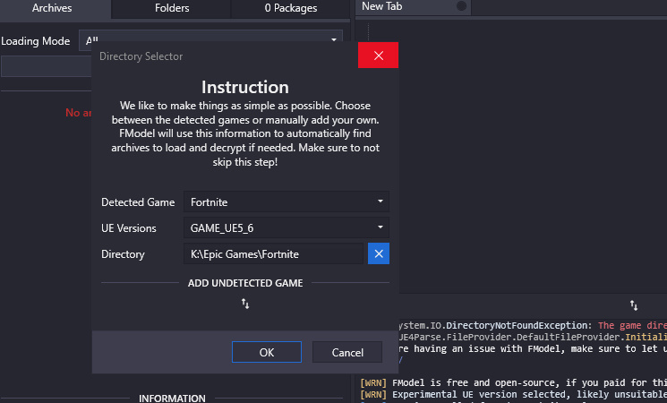Click the UE Versions label
Image resolution: width=667 pixels, height=403 pixels.
click(128, 228)
